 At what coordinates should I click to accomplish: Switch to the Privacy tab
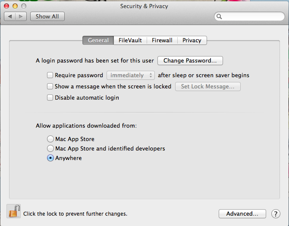192,41
